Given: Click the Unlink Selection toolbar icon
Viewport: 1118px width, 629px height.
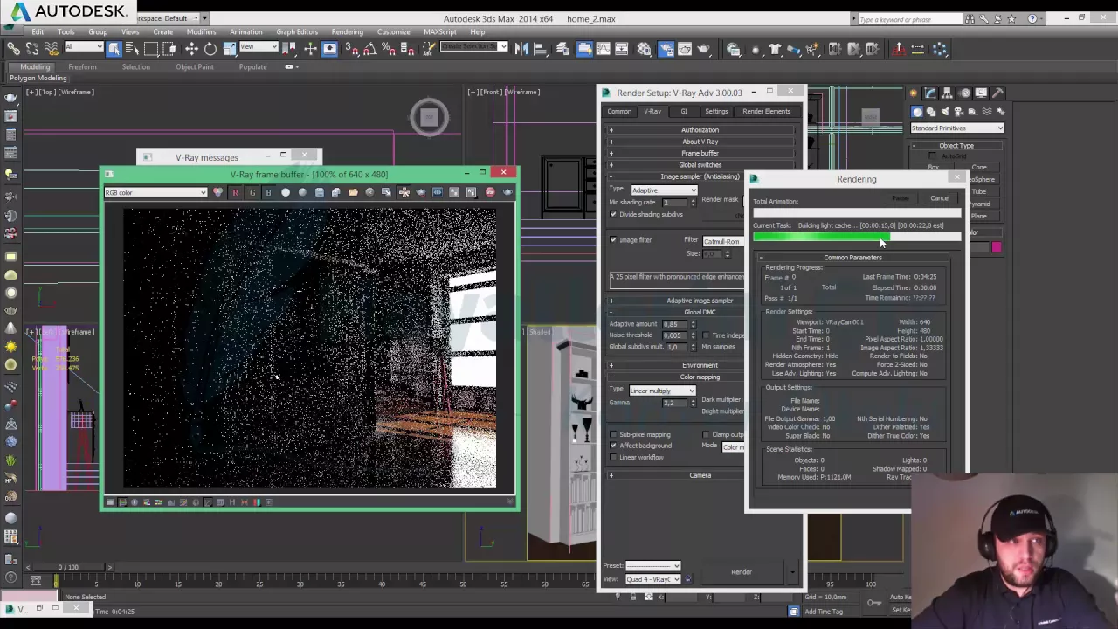Looking at the screenshot, I should pos(32,49).
